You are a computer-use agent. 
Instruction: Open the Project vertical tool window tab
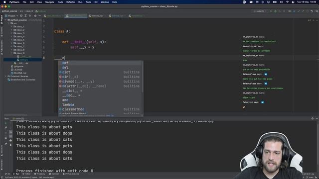(1, 20)
